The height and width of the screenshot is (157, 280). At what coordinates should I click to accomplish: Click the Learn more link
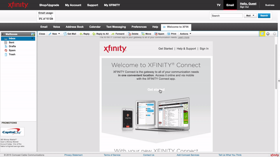pyautogui.click(x=183, y=37)
